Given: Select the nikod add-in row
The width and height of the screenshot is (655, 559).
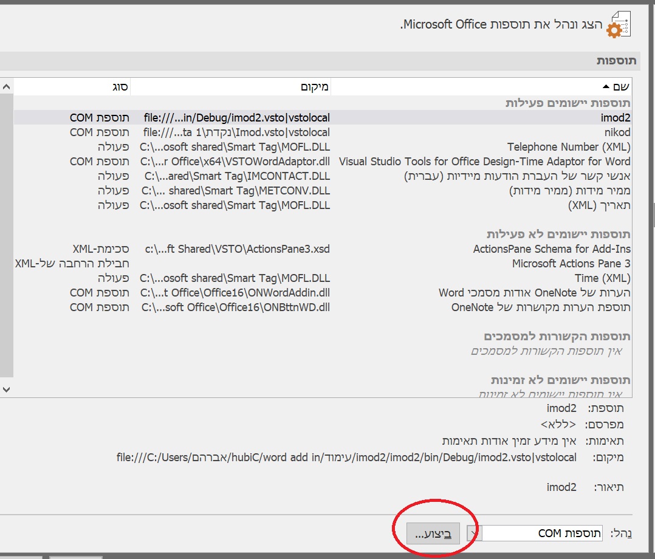Looking at the screenshot, I should coord(323,132).
